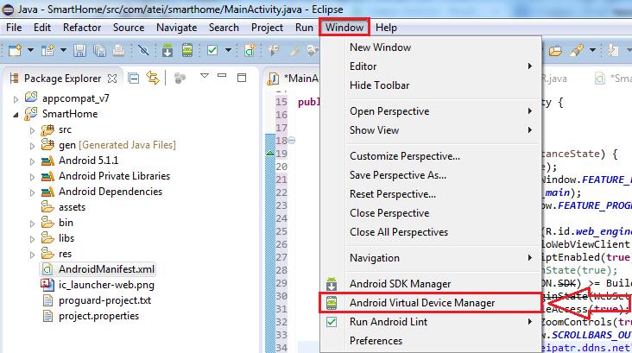
Task: Open the New Android wizard dropdown arrow
Action: point(63,50)
